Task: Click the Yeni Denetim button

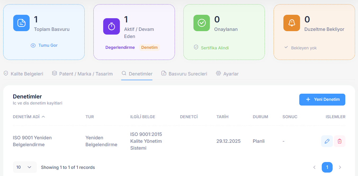Action: pos(322,99)
